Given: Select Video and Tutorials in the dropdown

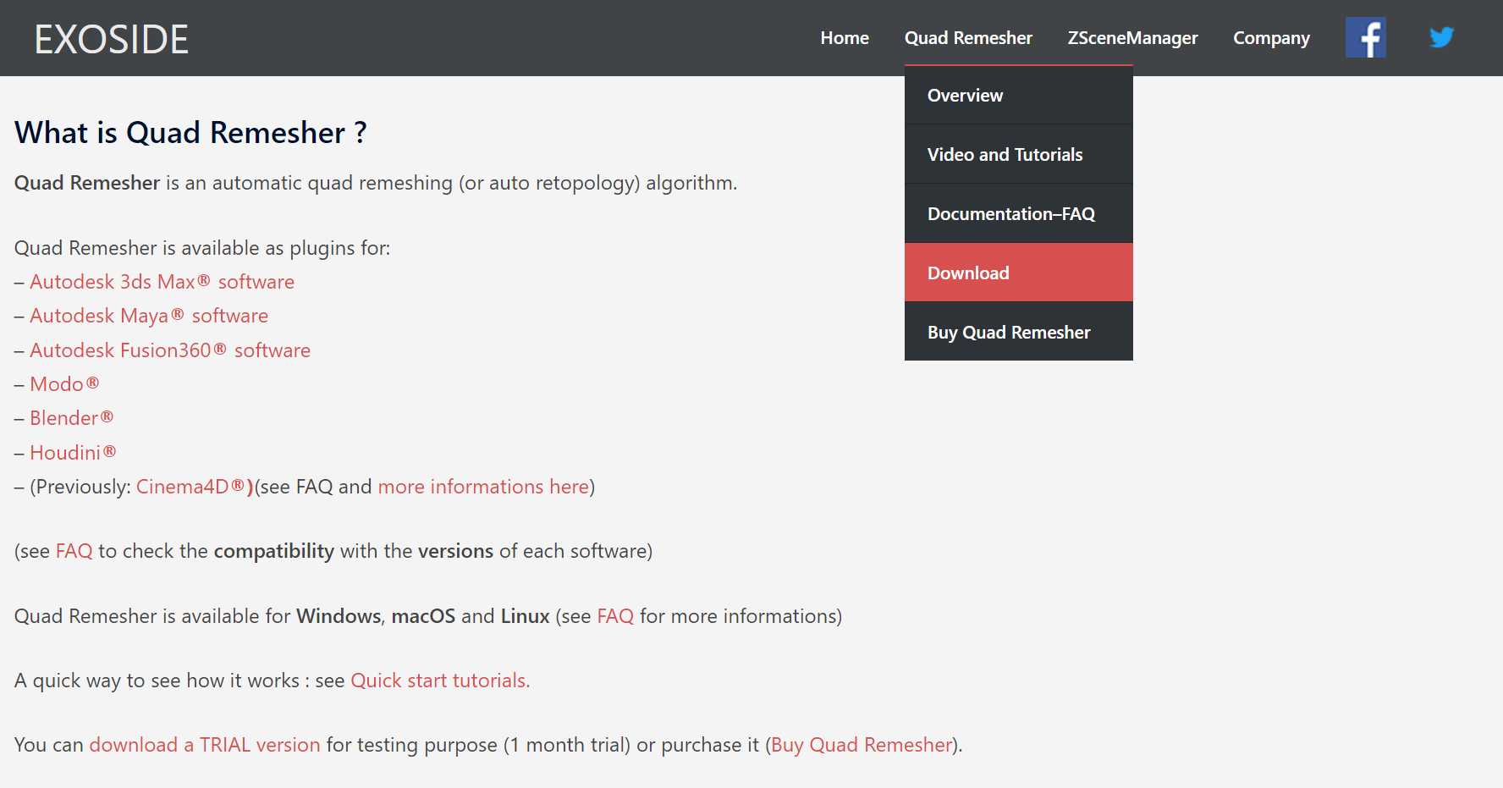Looking at the screenshot, I should tap(1019, 154).
